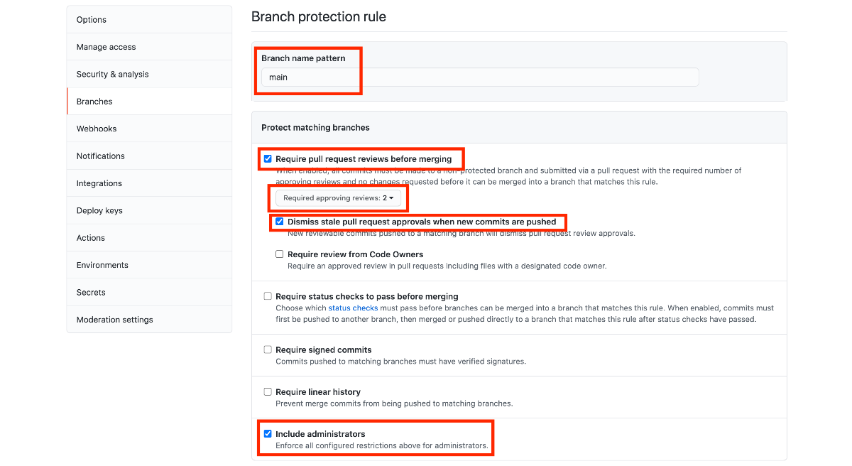Go to Secrets settings
Screen dimensions: 852x466
point(149,293)
